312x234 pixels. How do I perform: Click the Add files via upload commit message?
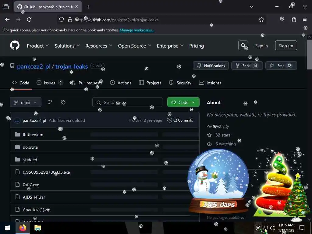coord(67,120)
